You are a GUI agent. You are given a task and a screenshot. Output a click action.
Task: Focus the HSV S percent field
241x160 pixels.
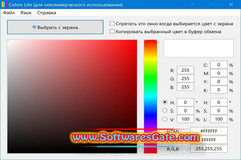185,111
